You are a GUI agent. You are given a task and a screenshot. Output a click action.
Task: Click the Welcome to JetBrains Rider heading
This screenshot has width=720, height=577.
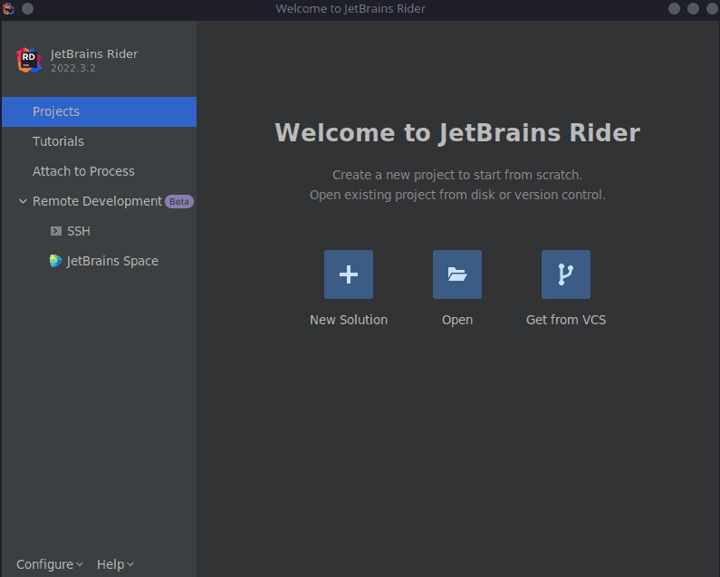coord(457,133)
